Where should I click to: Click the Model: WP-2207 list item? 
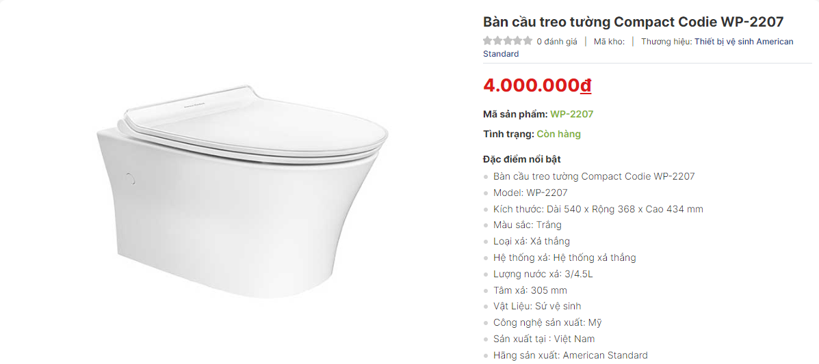coord(530,193)
